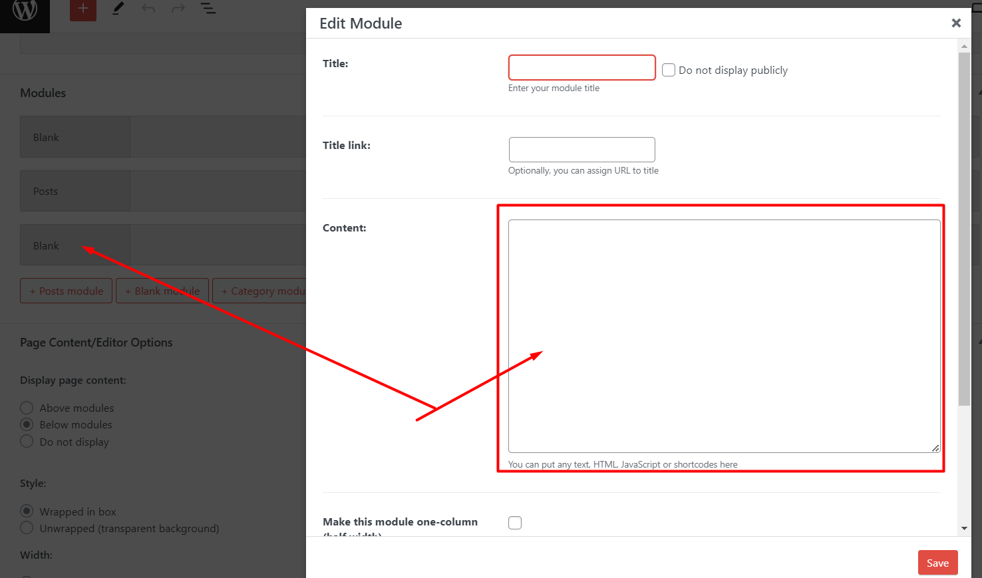Image resolution: width=982 pixels, height=578 pixels.
Task: Redo the change in the editor
Action: point(178,9)
